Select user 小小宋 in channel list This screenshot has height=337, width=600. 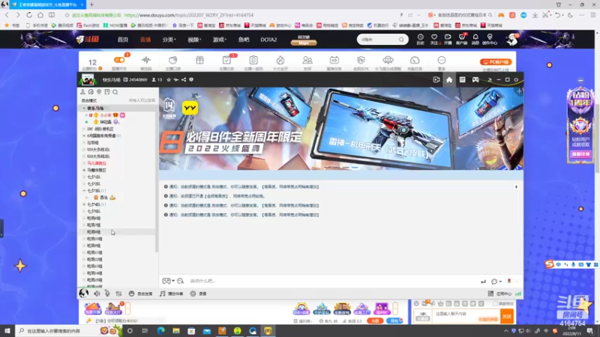[106, 115]
